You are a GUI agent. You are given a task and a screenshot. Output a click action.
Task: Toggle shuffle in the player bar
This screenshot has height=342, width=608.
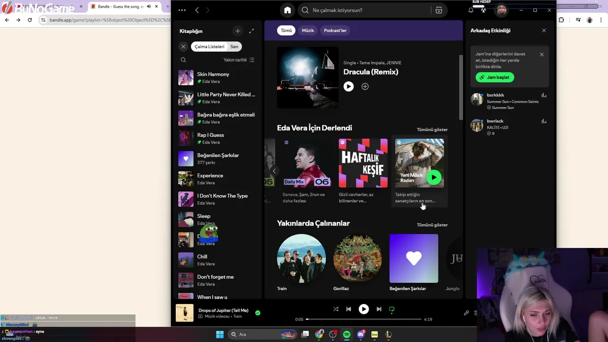[336, 309]
